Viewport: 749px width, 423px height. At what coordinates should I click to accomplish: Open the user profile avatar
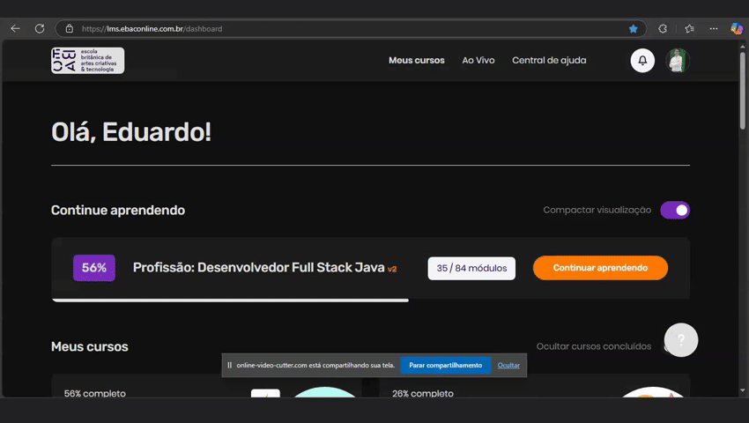[x=678, y=60]
